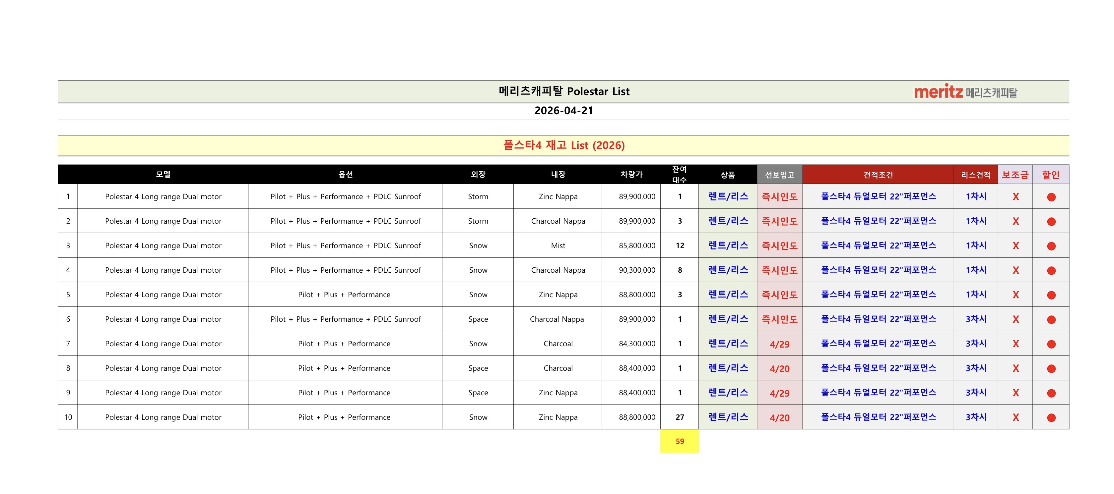
Task: Click red discount dot in row 8
Action: pyautogui.click(x=1051, y=369)
